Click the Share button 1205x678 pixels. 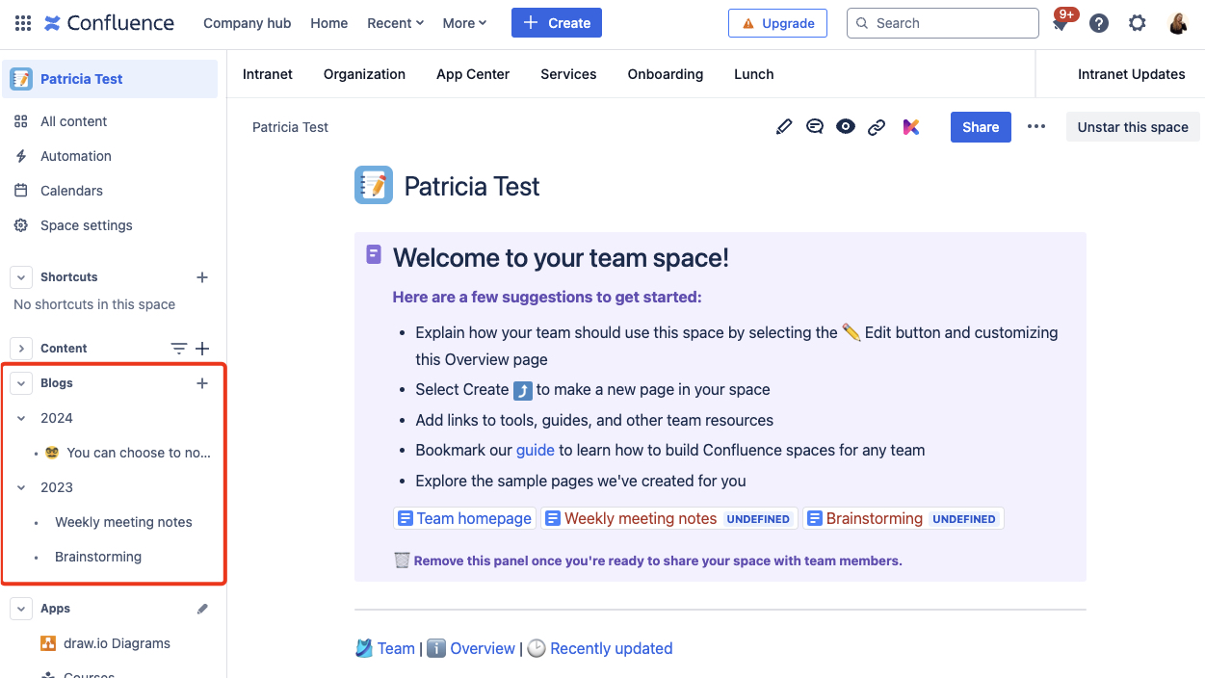pos(981,126)
